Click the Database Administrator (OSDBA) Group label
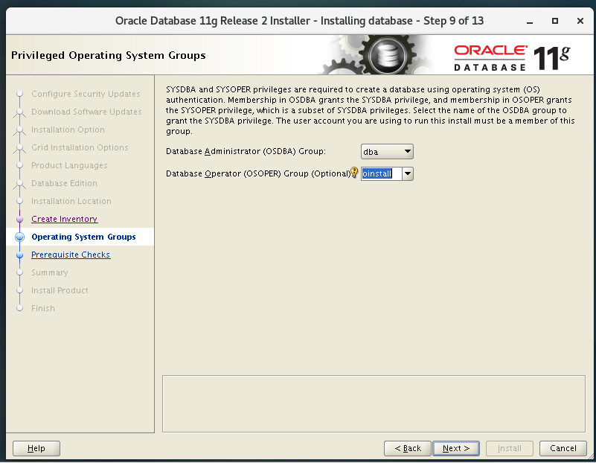 click(246, 151)
